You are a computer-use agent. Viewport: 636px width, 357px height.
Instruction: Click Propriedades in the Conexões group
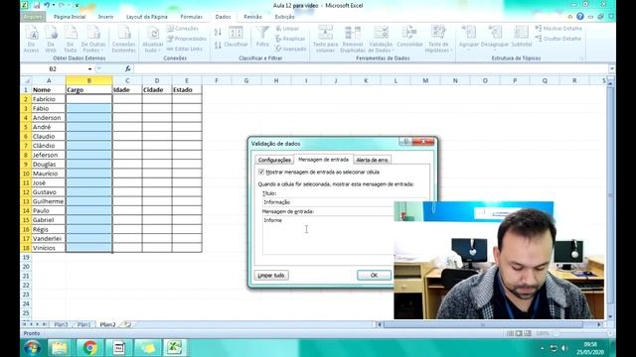187,39
